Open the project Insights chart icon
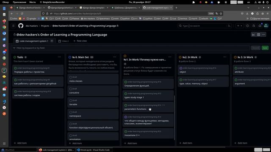This screenshot has height=152, width=271. tap(253, 35)
